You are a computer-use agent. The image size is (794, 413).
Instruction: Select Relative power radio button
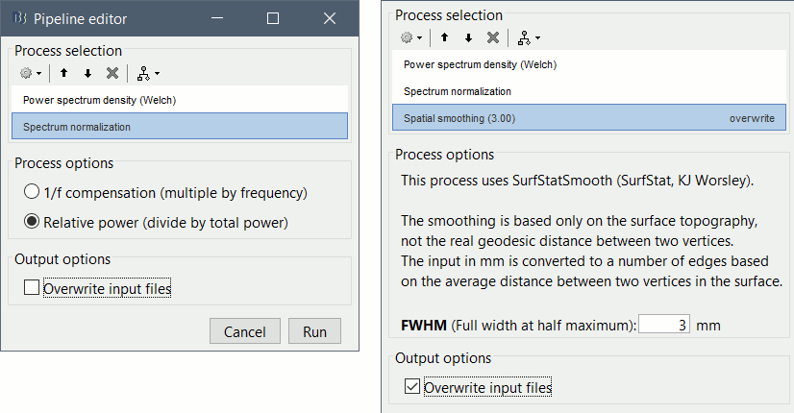click(x=33, y=223)
